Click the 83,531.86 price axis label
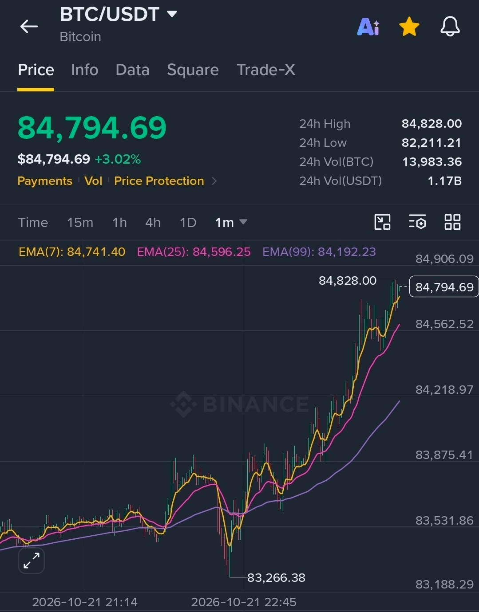The height and width of the screenshot is (612, 479). (444, 521)
